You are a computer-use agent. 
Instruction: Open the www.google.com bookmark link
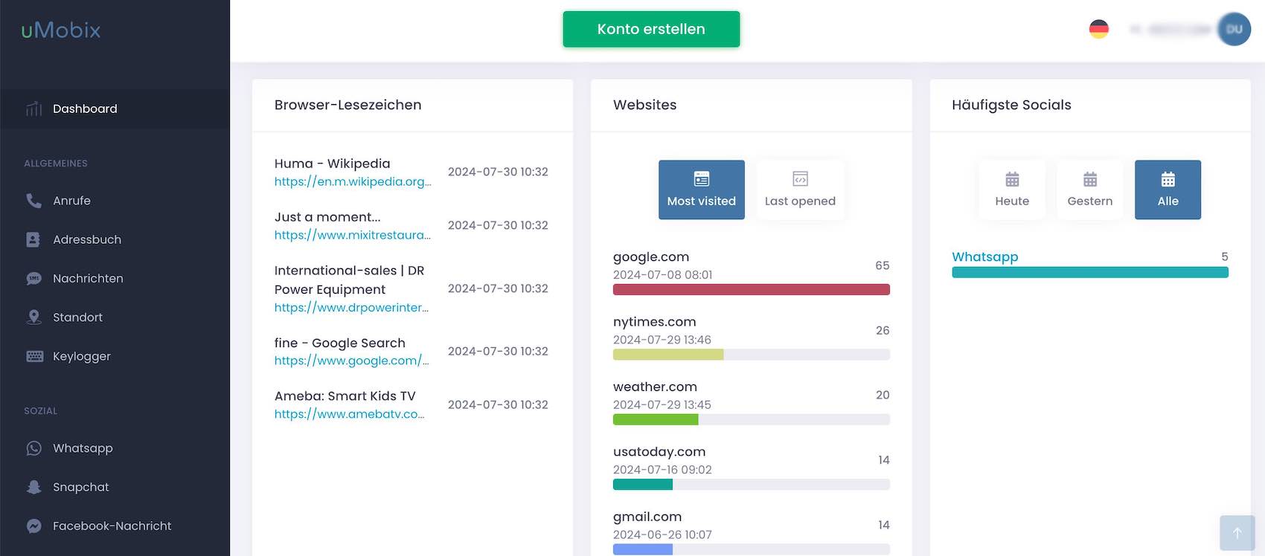pos(351,361)
